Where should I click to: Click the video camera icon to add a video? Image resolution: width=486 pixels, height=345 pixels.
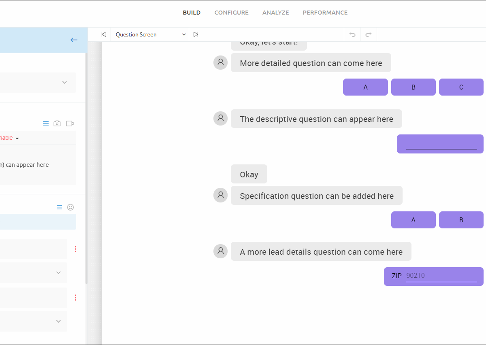pos(70,124)
